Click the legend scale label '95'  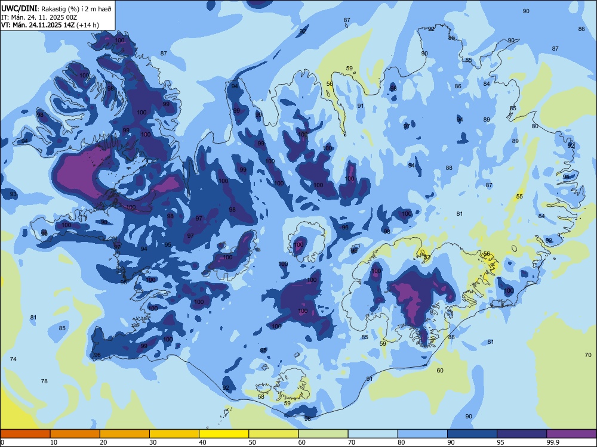pos(501,442)
